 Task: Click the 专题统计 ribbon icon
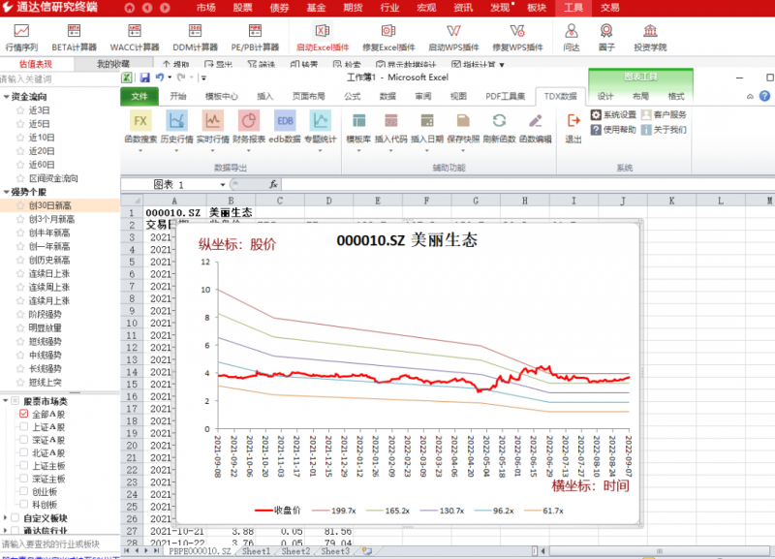pyautogui.click(x=321, y=120)
